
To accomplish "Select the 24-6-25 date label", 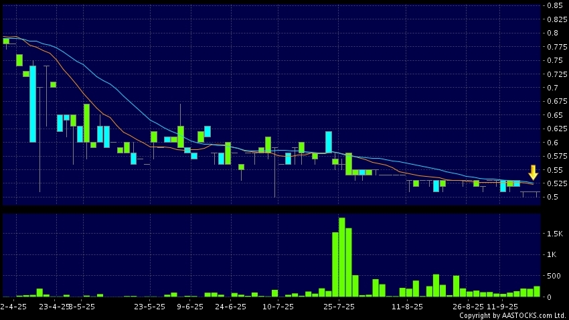I will pyautogui.click(x=231, y=307).
